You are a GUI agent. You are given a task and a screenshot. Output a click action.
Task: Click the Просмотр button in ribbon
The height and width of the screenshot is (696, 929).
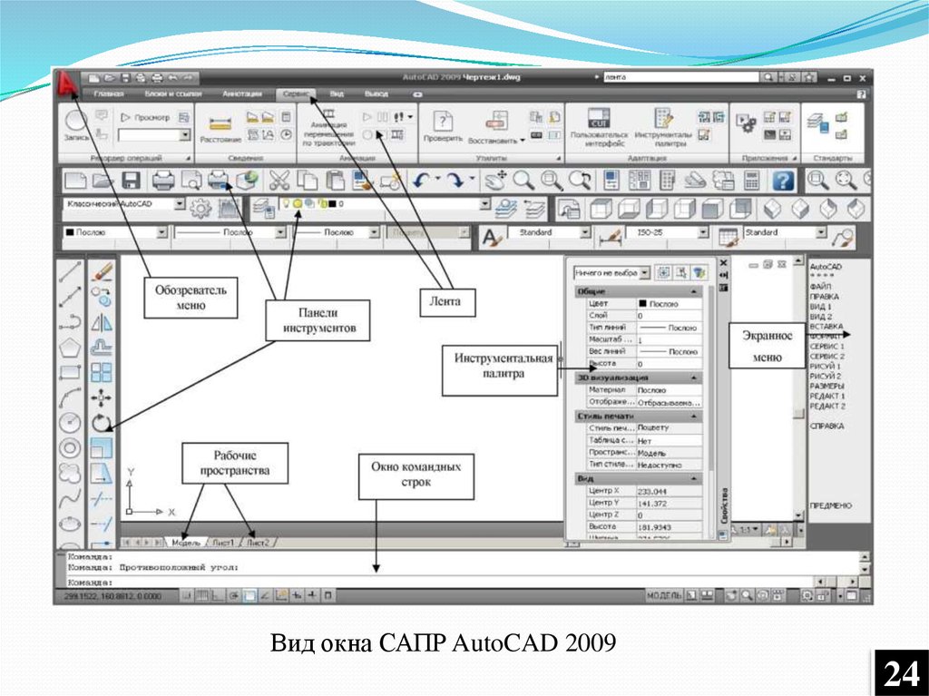146,117
